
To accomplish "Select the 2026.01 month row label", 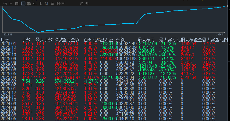I will (x=8, y=44).
